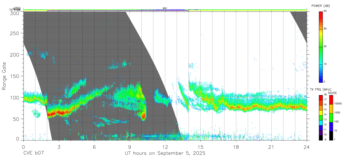
Task: Click the cyan segment of the TX FRQ color bar
Action: click(x=321, y=122)
